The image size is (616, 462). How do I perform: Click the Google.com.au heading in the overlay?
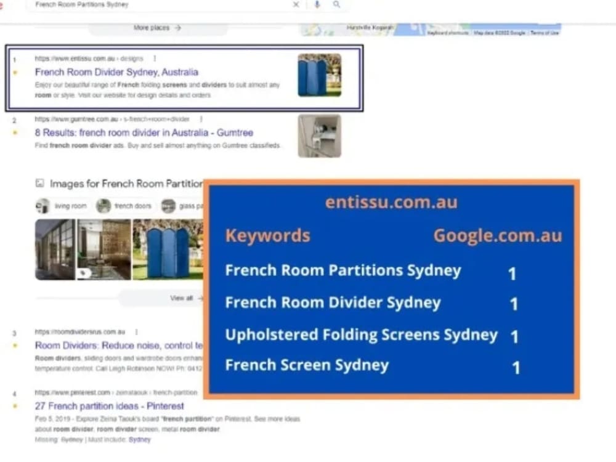coord(498,235)
